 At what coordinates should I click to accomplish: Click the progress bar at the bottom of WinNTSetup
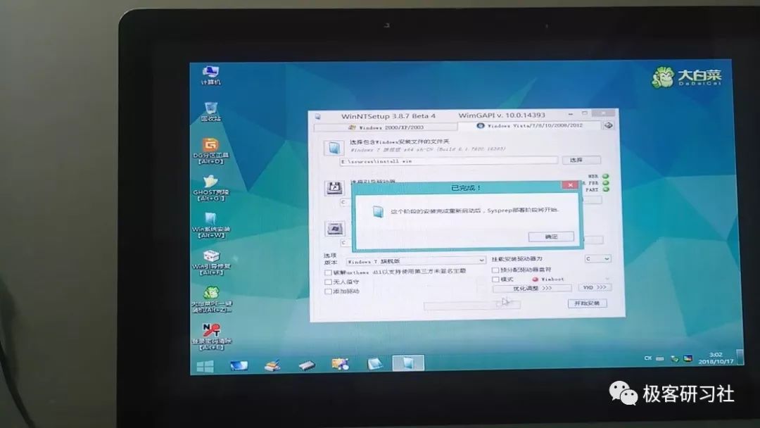(471, 305)
